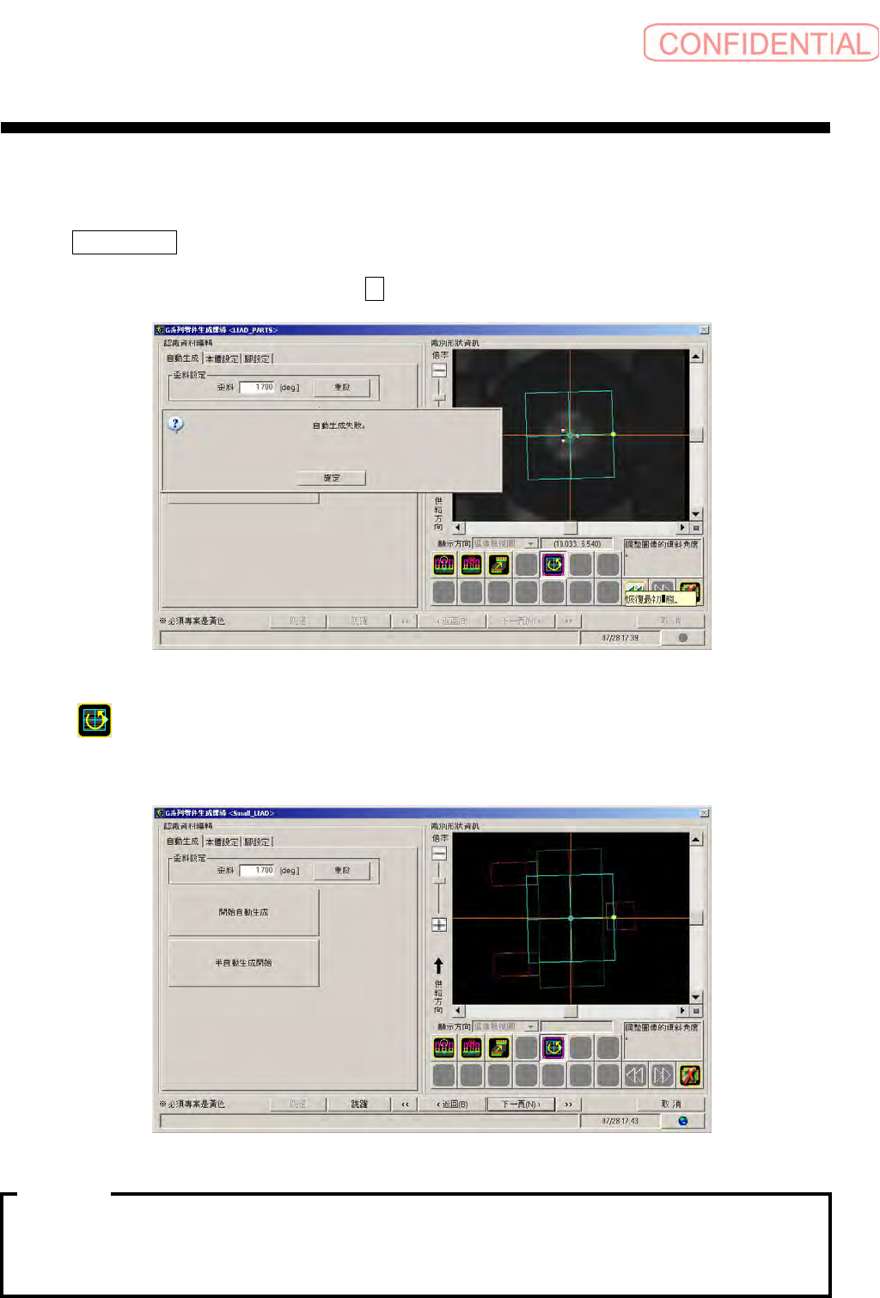Click the standalone rotate-angle icon between the two windows
This screenshot has height=1298, width=880.
click(95, 720)
